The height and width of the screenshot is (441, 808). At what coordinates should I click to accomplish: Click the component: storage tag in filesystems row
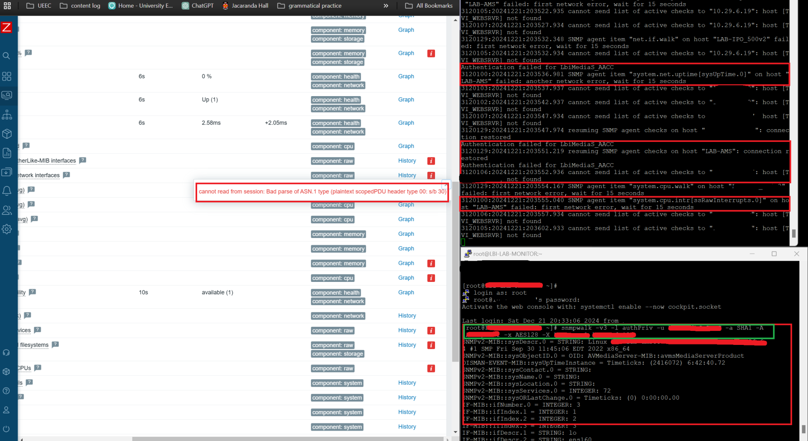pyautogui.click(x=338, y=354)
